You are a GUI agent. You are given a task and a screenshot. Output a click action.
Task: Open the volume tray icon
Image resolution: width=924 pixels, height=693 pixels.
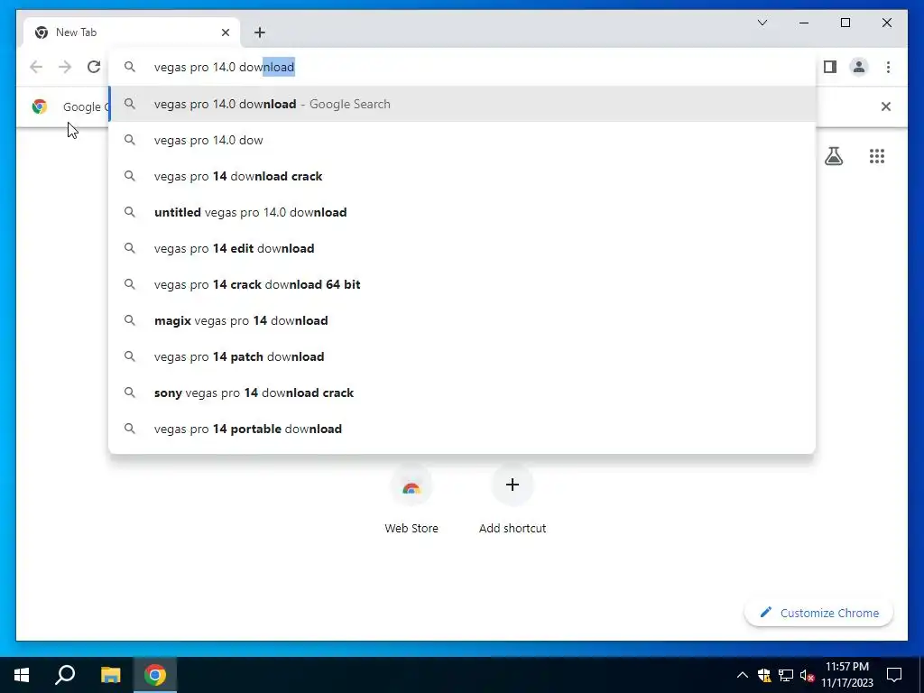[807, 675]
